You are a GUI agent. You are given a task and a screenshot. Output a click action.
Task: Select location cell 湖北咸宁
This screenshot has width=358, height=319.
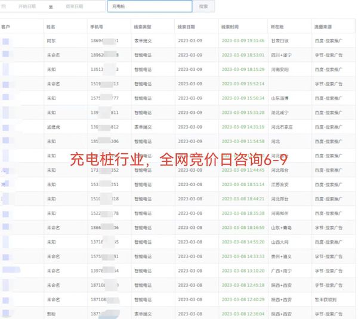coord(280,113)
